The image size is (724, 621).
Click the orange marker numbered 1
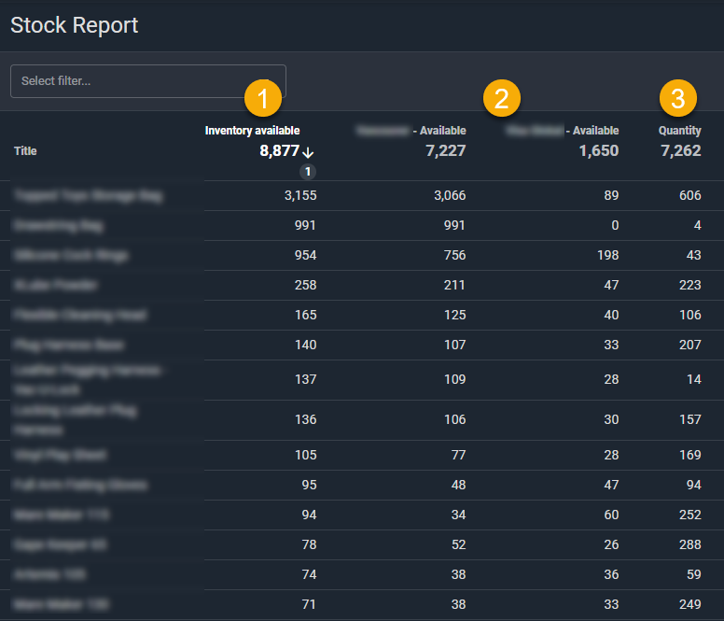[x=262, y=98]
